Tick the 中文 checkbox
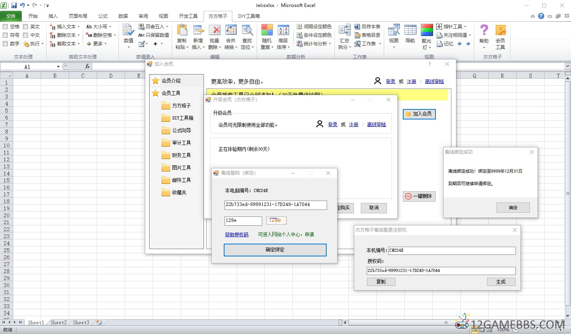 (26, 35)
